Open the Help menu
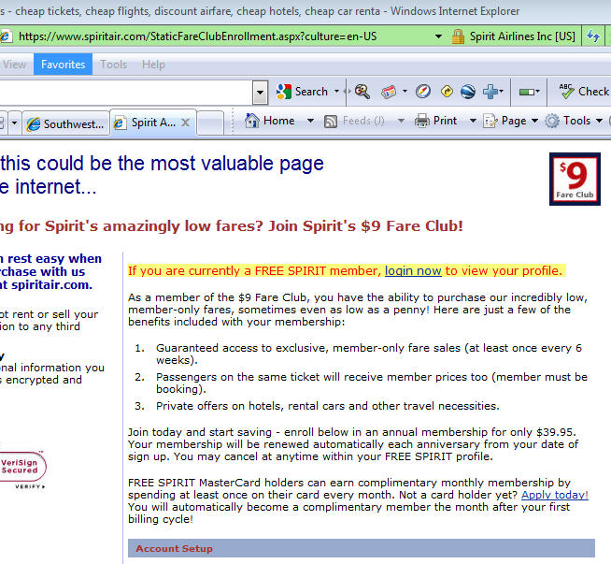This screenshot has width=611, height=564. point(153,65)
